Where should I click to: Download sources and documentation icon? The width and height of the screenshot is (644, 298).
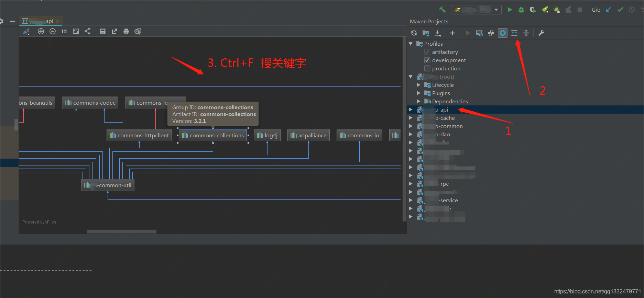(437, 33)
